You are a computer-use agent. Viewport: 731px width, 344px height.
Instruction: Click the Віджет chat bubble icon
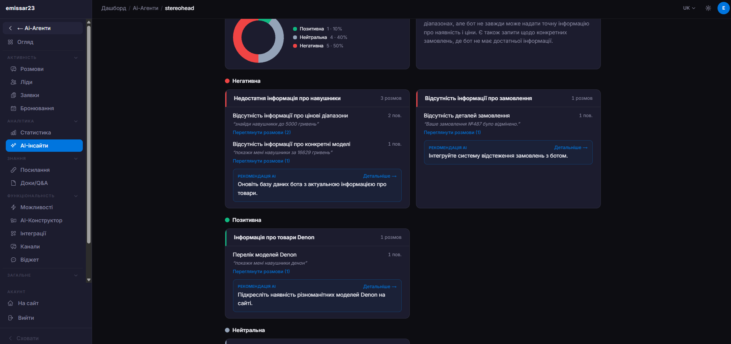(13, 260)
